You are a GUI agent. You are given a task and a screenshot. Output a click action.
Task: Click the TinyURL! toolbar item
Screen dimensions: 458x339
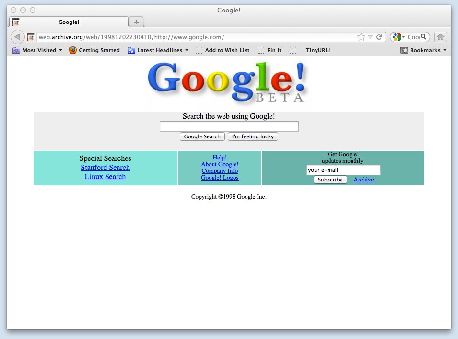(317, 50)
